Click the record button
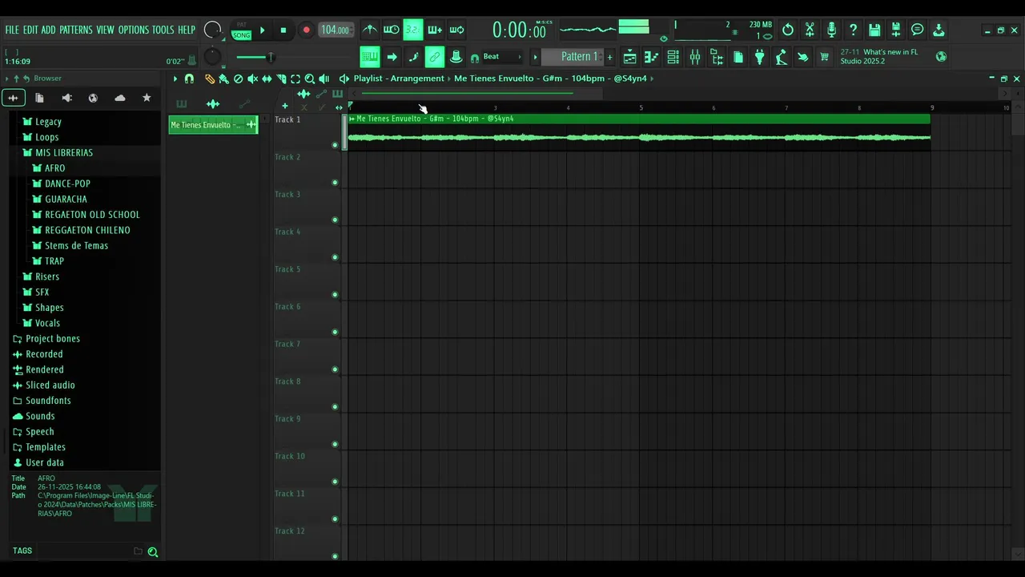This screenshot has width=1025, height=577. tap(306, 30)
